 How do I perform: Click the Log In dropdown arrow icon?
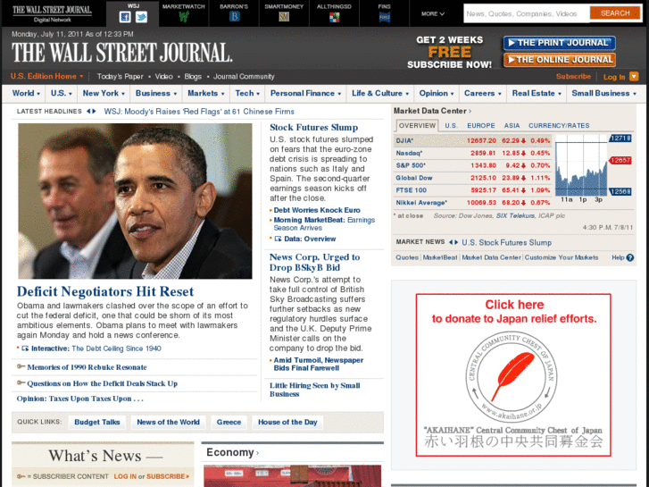(634, 76)
